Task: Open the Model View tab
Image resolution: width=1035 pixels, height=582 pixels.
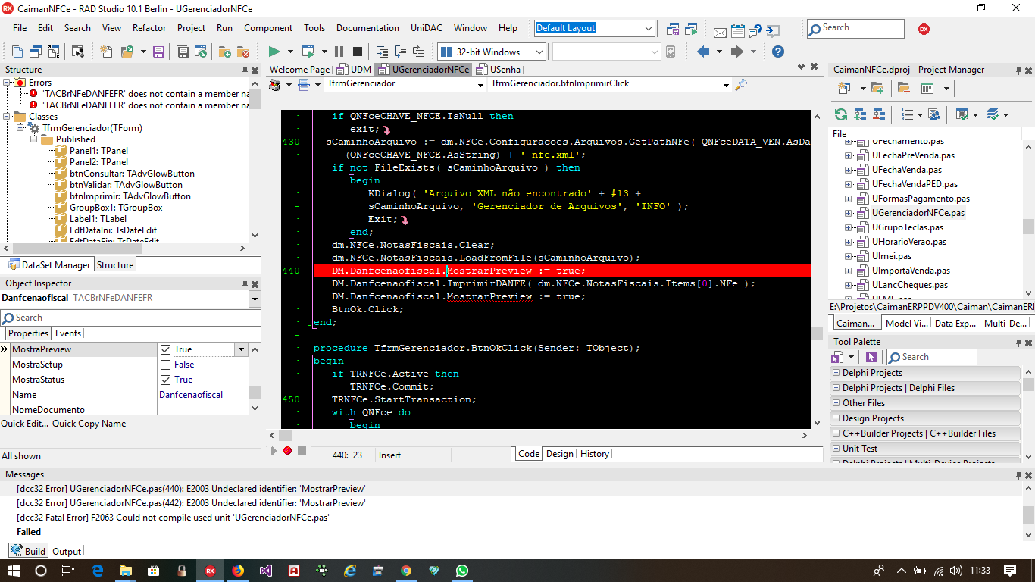Action: coord(906,324)
